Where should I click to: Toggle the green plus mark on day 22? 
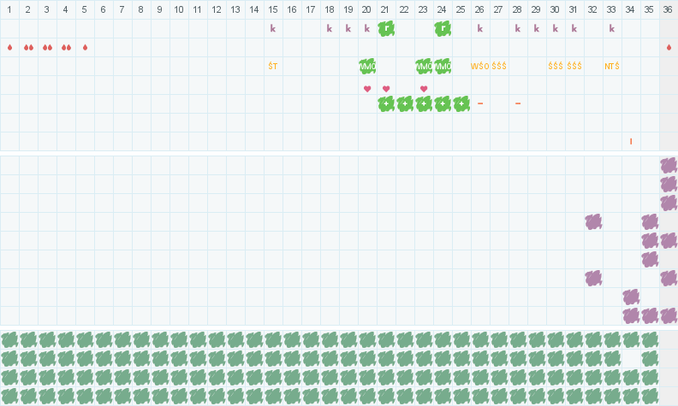point(405,103)
